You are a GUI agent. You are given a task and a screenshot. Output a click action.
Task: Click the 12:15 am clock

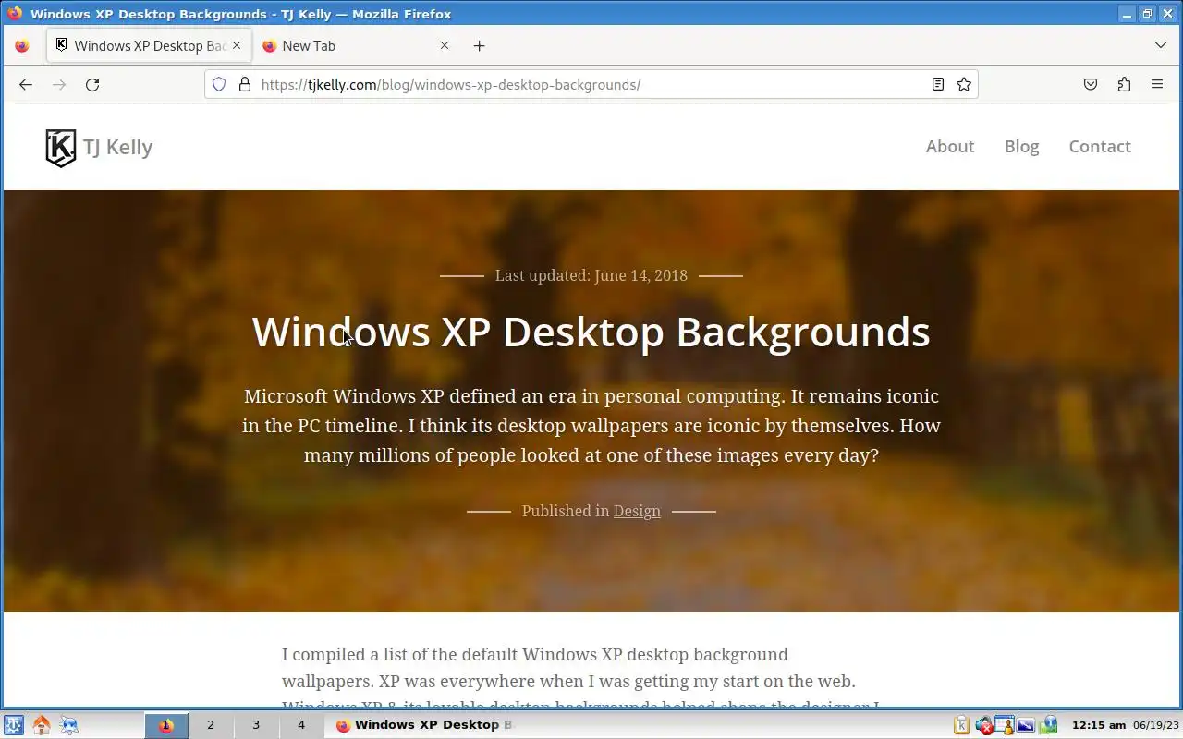click(1098, 725)
